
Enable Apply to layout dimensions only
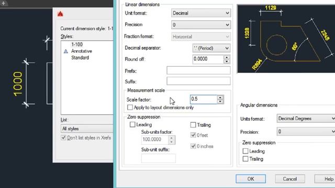pos(130,107)
